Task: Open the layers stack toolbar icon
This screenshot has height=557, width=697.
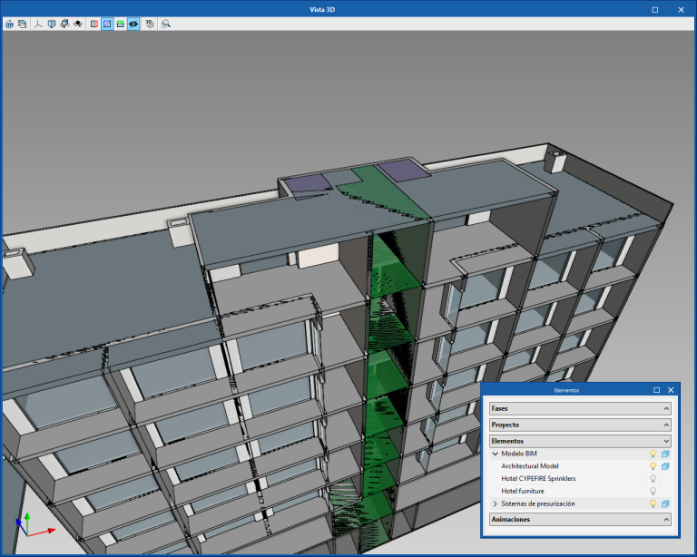Action: click(x=21, y=24)
